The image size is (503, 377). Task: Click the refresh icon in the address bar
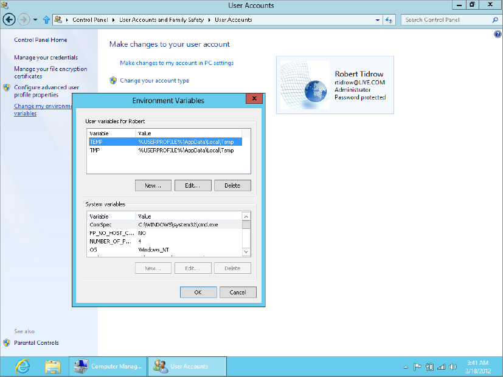[x=389, y=19]
